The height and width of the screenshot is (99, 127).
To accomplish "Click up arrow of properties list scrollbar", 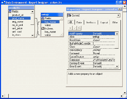I will 117,34.
